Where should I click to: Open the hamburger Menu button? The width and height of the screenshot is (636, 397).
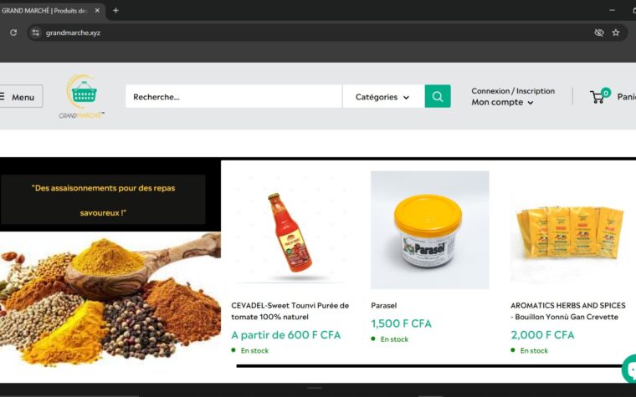coord(19,96)
